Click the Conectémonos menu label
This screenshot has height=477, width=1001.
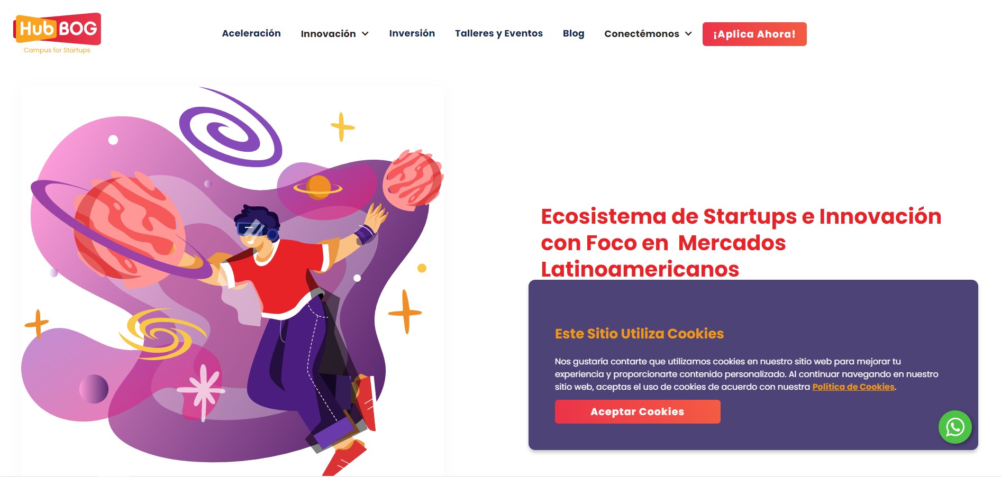(x=642, y=34)
